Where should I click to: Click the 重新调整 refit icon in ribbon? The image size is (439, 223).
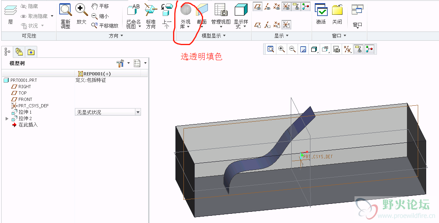click(66, 10)
